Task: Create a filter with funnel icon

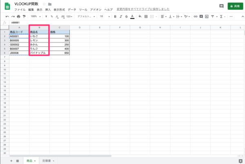Action: click(x=212, y=17)
